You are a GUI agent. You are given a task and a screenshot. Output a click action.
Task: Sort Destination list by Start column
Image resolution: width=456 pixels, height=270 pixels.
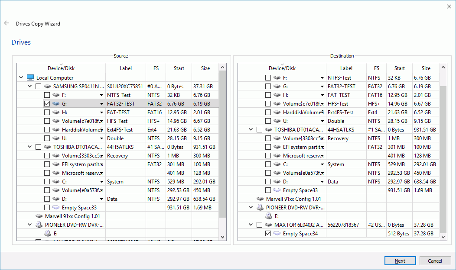click(399, 68)
